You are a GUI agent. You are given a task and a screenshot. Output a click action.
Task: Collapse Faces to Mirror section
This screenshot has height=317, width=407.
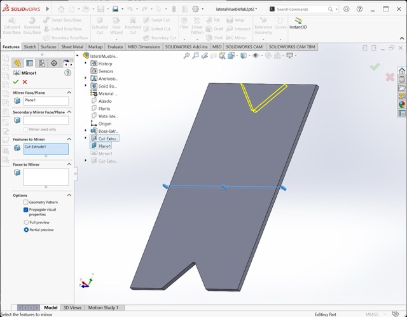[x=69, y=165]
